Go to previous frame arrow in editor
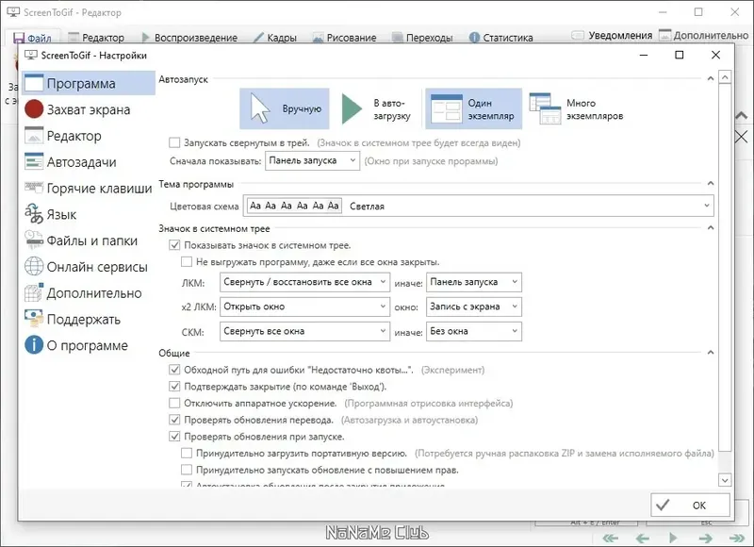This screenshot has width=754, height=547. tap(642, 538)
